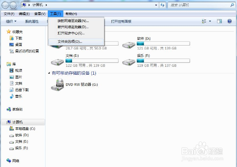Open the 编辑(E) menu
The width and height of the screenshot is (237, 167).
pyautogui.click(x=24, y=14)
